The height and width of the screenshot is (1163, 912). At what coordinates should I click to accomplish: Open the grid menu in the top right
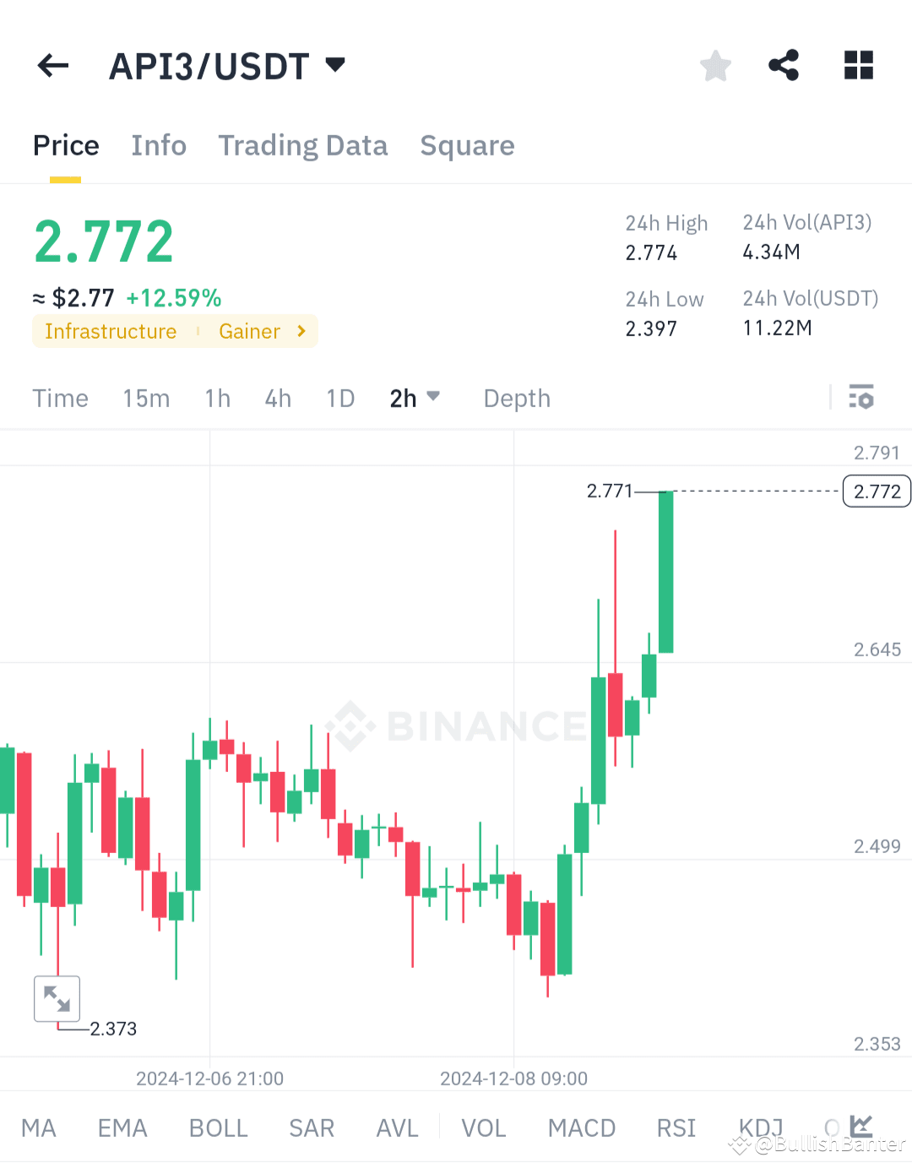(x=858, y=65)
